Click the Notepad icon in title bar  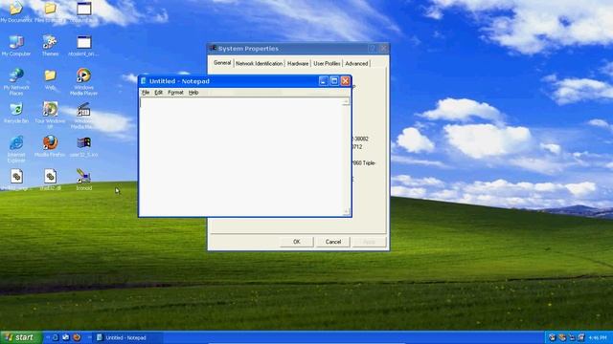144,80
